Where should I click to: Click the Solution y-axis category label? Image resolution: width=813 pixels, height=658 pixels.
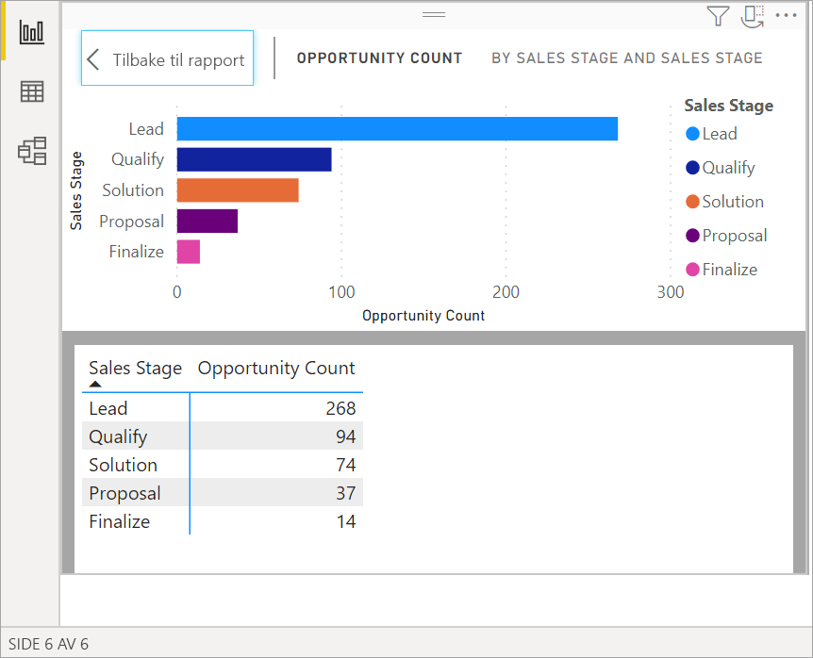(x=133, y=190)
